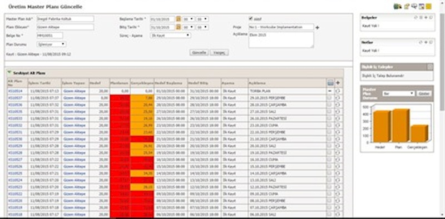Image resolution: width=445 pixels, height=219 pixels.
Task: Click the icon in Dijital İç Talepler header
Action: click(430, 67)
